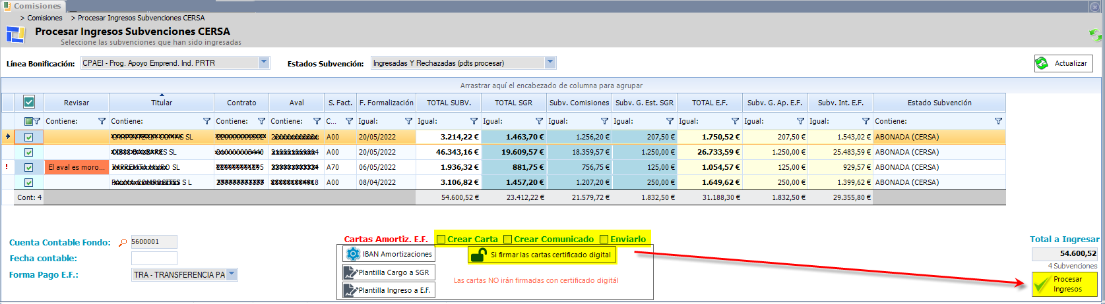This screenshot has width=1105, height=304.
Task: Uncheck the row with total 46.343,16 €
Action: [28, 152]
